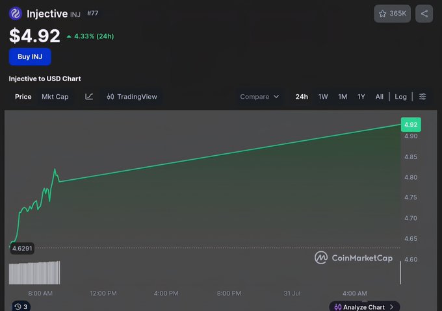This screenshot has height=311, width=442.
Task: Click the 4.70 price axis label
Action: 411,218
